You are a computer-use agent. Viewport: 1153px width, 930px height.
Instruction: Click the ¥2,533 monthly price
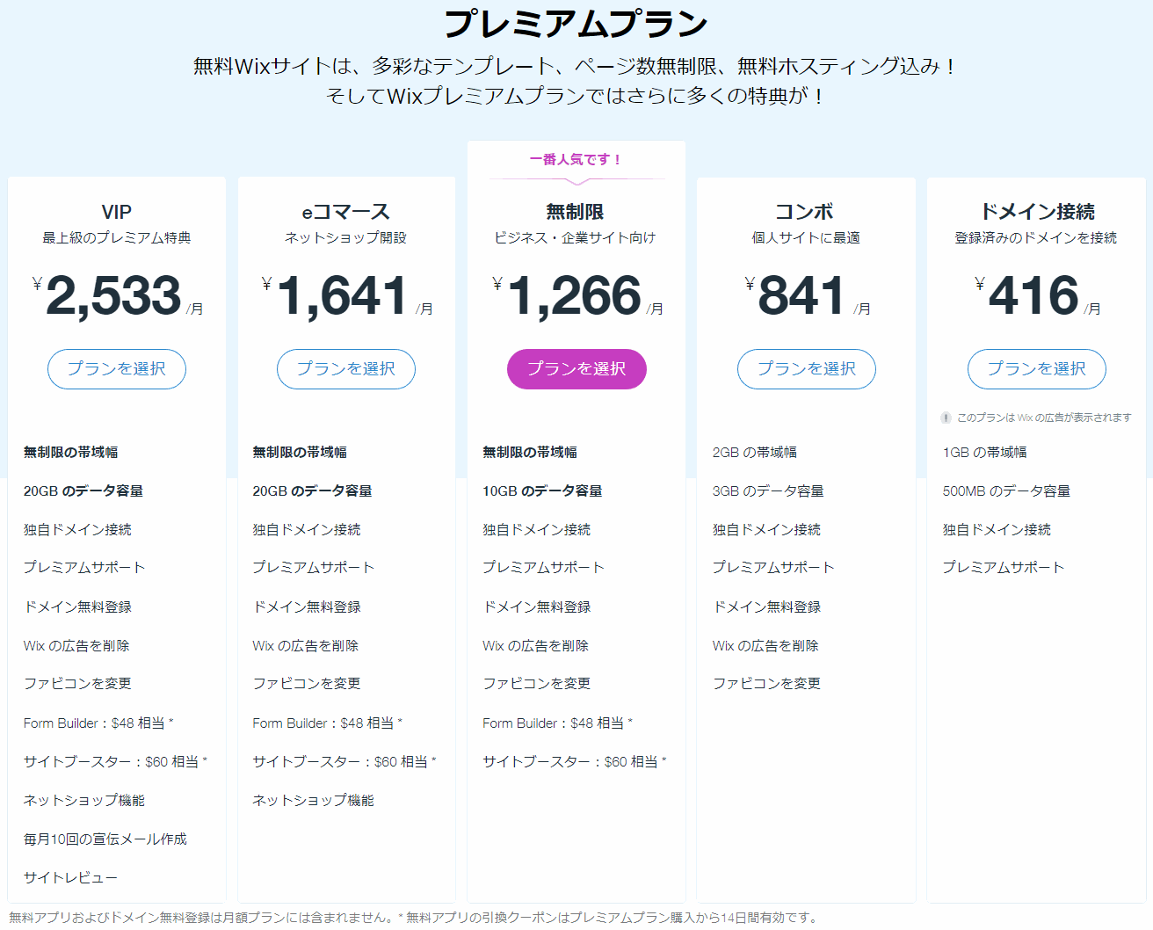tap(117, 295)
